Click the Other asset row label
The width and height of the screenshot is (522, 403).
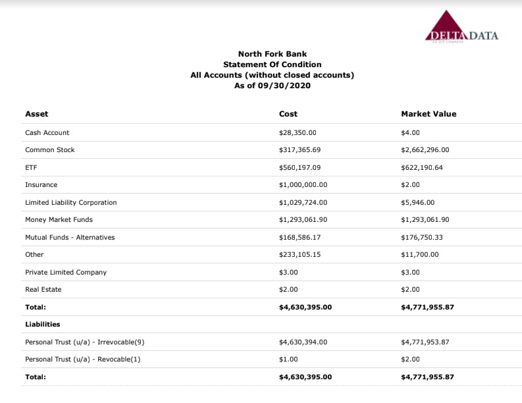[x=34, y=254]
